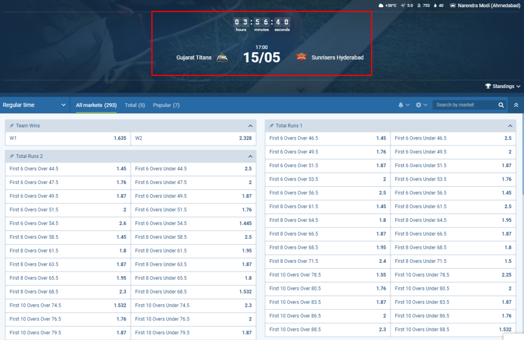Select First 8 Overs Over 61.5 in Total Runs 2

tap(68, 251)
